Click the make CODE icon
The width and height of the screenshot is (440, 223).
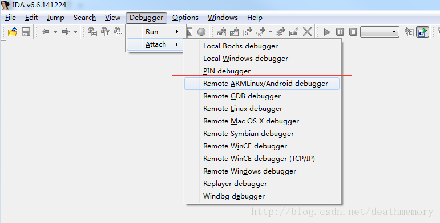(221, 32)
